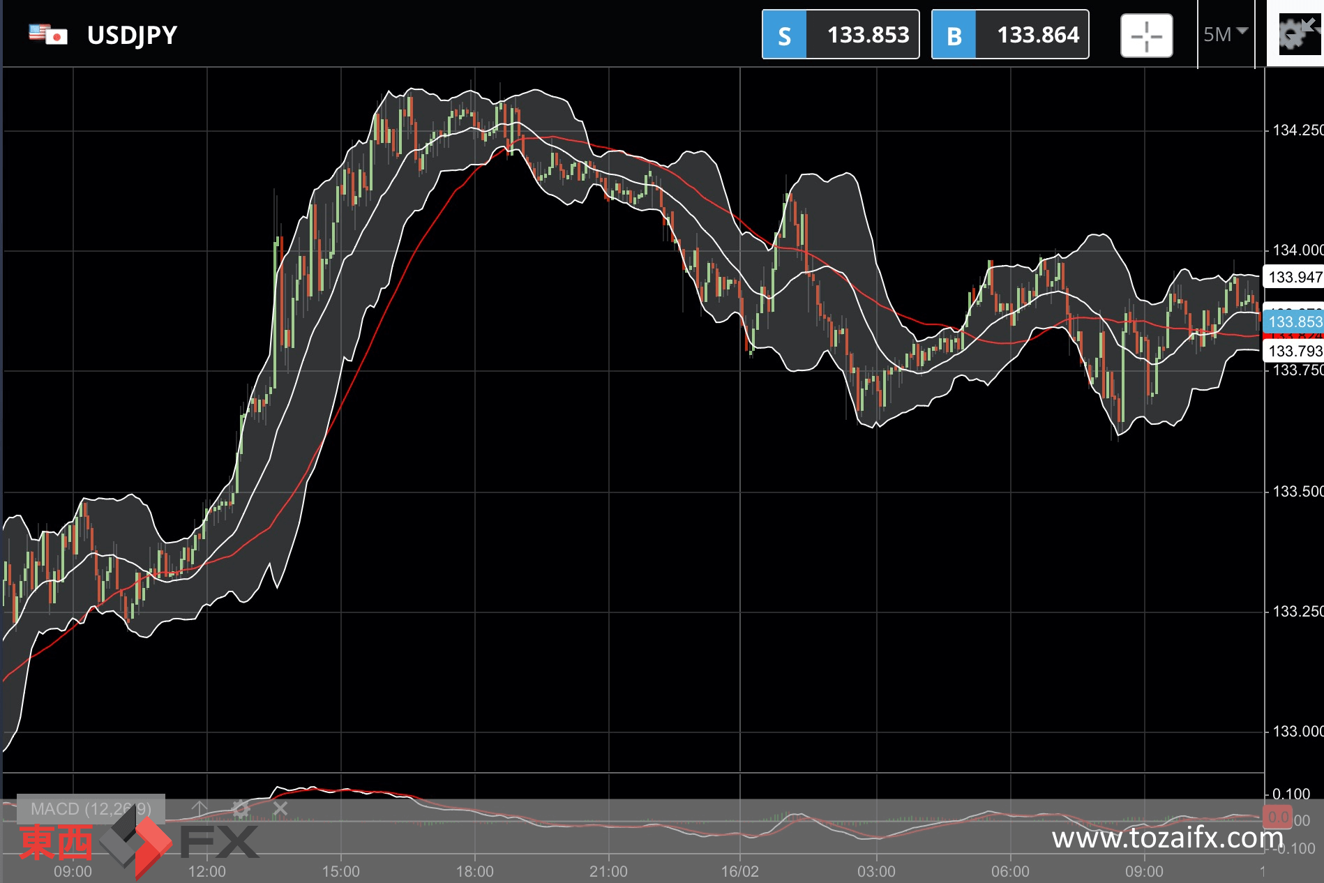Viewport: 1324px width, 883px height.
Task: Click the 133.793 lower band price label
Action: (x=1294, y=351)
